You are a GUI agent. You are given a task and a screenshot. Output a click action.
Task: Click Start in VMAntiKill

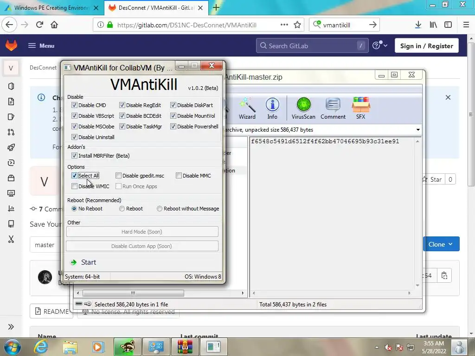click(83, 262)
